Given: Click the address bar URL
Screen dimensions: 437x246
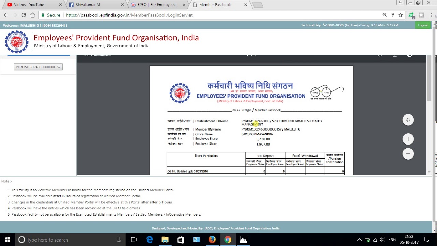Looking at the screenshot, I should (x=129, y=15).
